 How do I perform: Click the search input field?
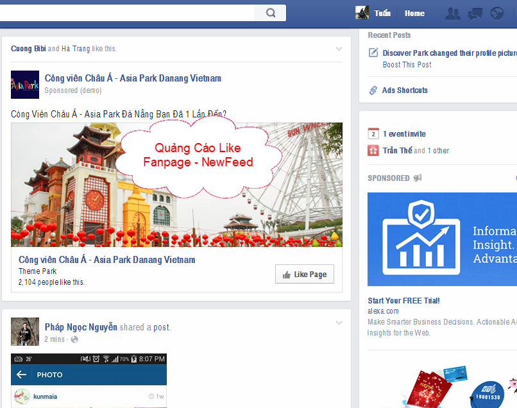point(127,13)
